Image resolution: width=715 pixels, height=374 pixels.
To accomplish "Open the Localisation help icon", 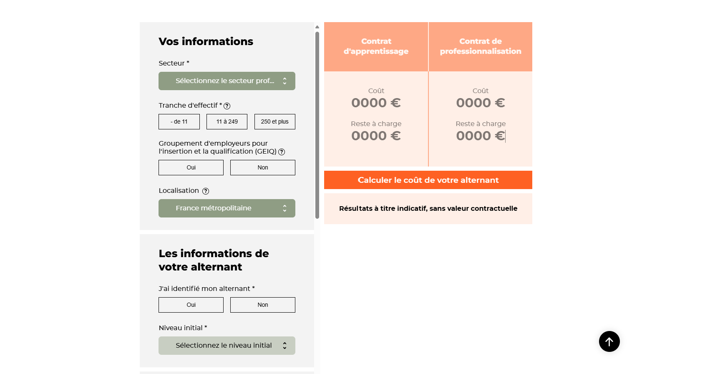I will [x=205, y=191].
